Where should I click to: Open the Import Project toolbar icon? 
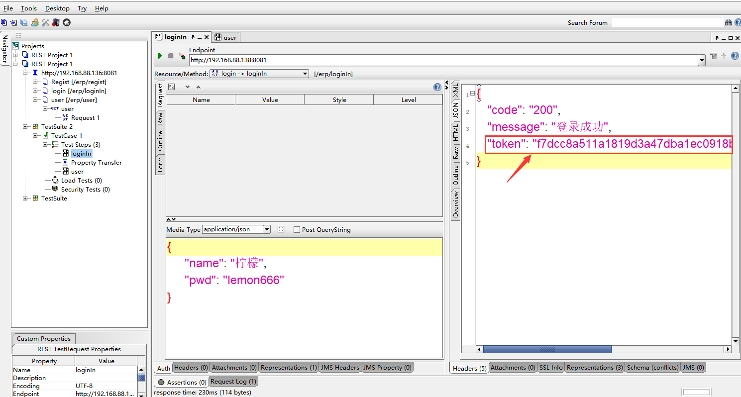(13, 22)
